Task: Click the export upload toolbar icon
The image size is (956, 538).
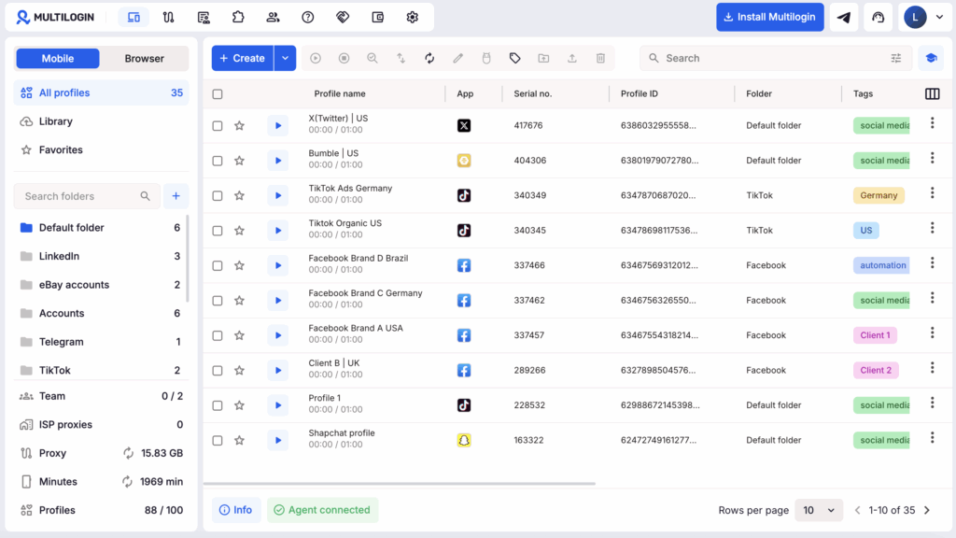Action: tap(572, 58)
